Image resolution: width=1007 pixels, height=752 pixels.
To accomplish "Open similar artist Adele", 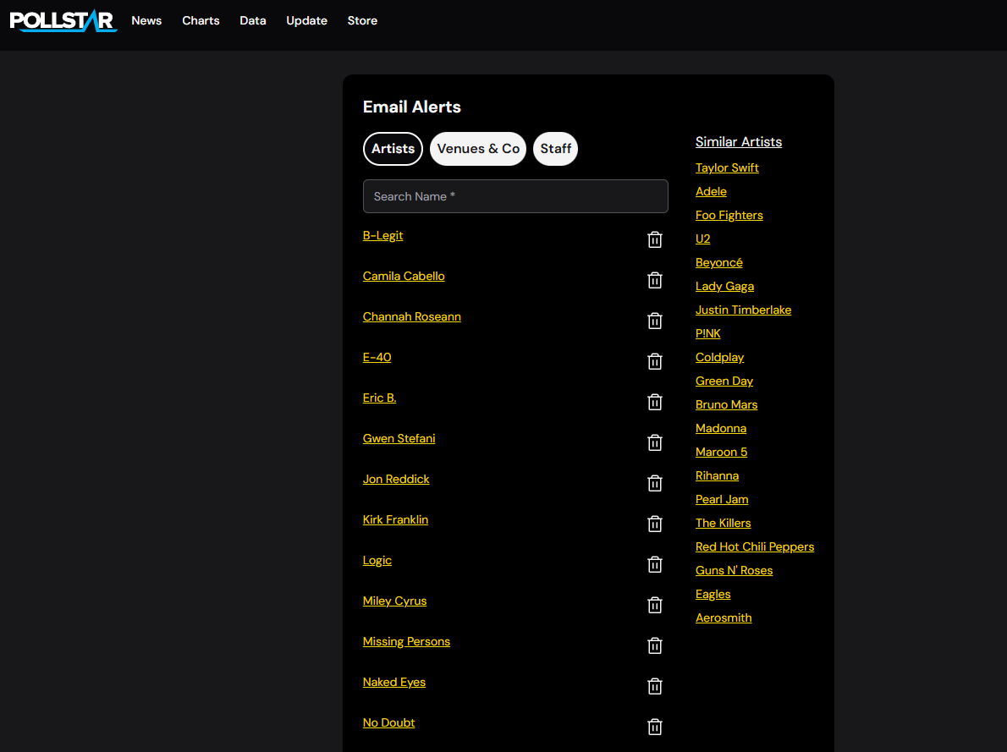I will [711, 191].
